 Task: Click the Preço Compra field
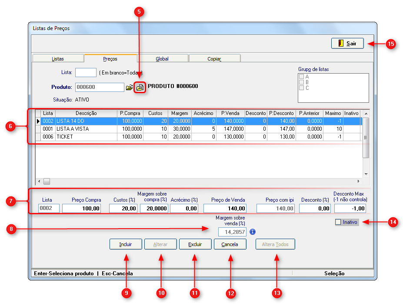coord(81,208)
